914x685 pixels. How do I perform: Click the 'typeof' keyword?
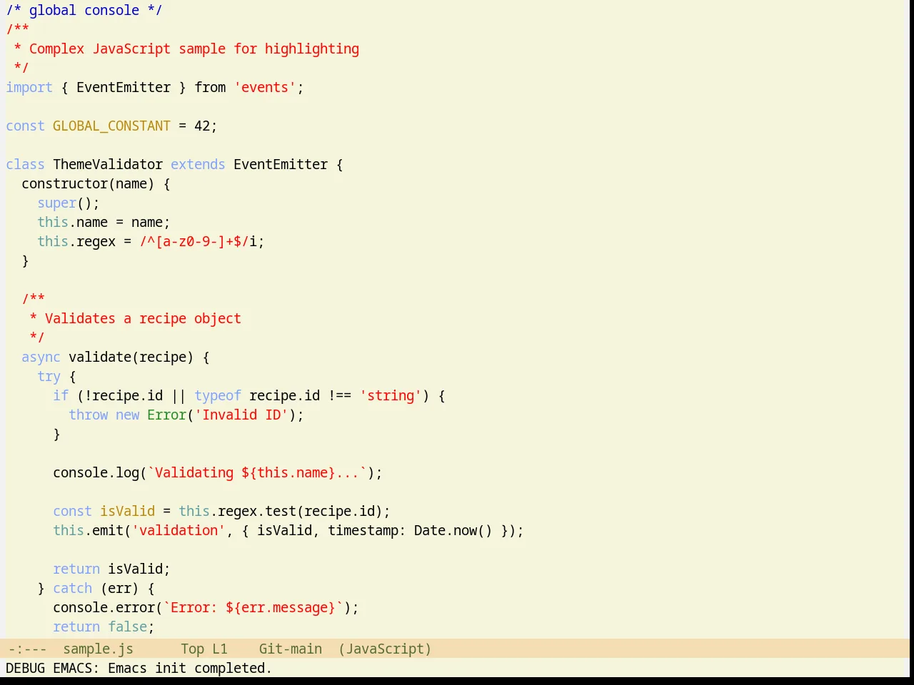pyautogui.click(x=218, y=395)
